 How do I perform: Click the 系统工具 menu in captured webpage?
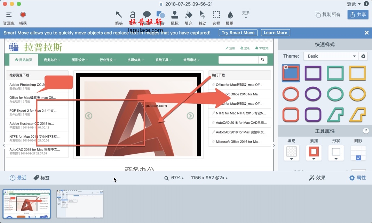(x=164, y=60)
